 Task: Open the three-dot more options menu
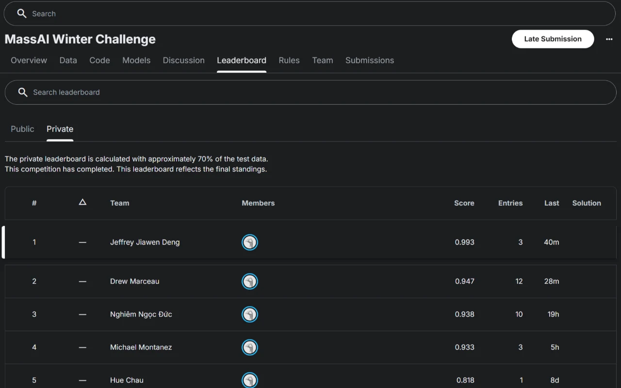pyautogui.click(x=609, y=39)
